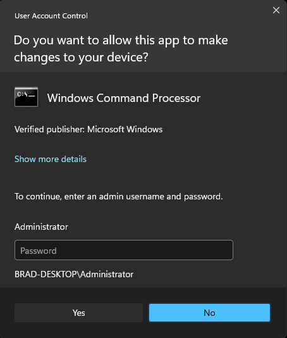Click the Microsoft Windows publisher name
Screen dimensions: 287x338
pos(125,129)
